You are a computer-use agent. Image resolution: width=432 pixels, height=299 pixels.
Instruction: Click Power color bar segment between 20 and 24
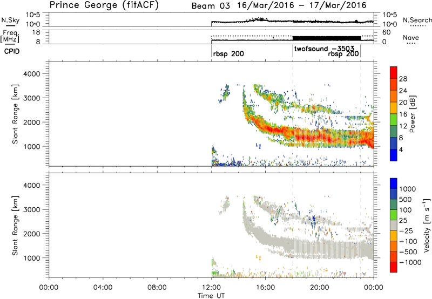[394, 96]
